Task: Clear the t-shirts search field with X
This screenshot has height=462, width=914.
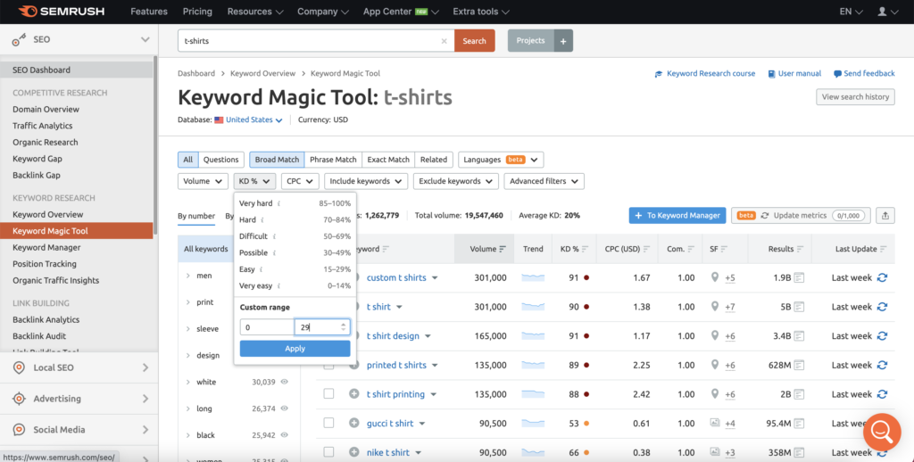Action: (x=445, y=41)
